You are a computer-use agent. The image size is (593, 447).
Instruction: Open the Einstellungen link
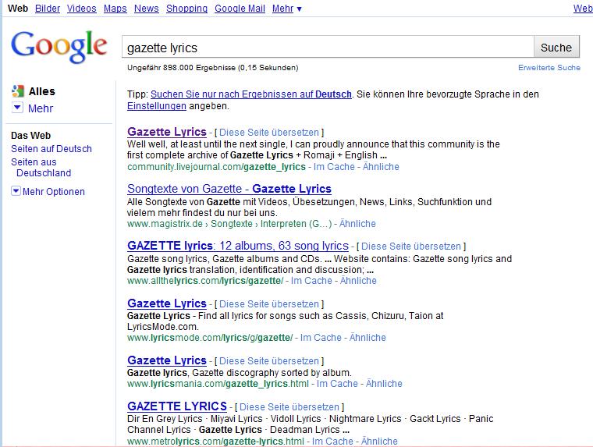pos(157,106)
